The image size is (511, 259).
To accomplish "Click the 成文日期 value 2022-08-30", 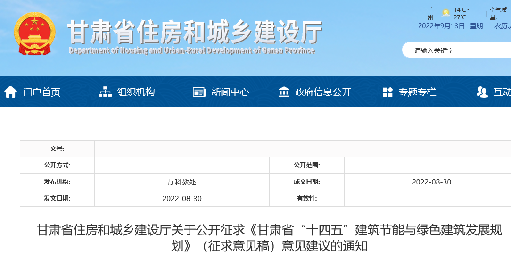I will pyautogui.click(x=431, y=182).
